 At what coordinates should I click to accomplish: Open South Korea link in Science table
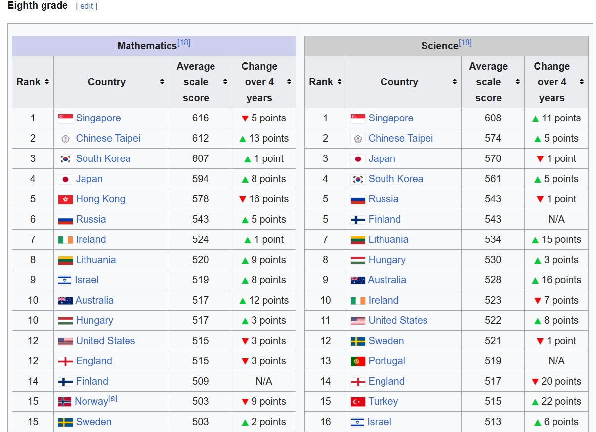click(396, 179)
